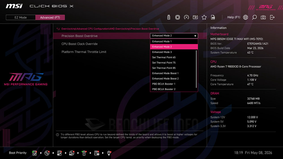Click the BIOS Build Date Mar 23, 2026
Image resolution: width=283 pixels, height=159 pixels.
[255, 48]
